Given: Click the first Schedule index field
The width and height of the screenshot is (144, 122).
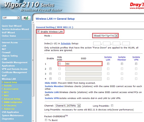Looking at the screenshot, I should 97,43.
